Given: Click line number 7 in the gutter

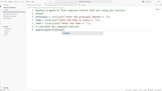Looking at the screenshot, I should (33, 30).
